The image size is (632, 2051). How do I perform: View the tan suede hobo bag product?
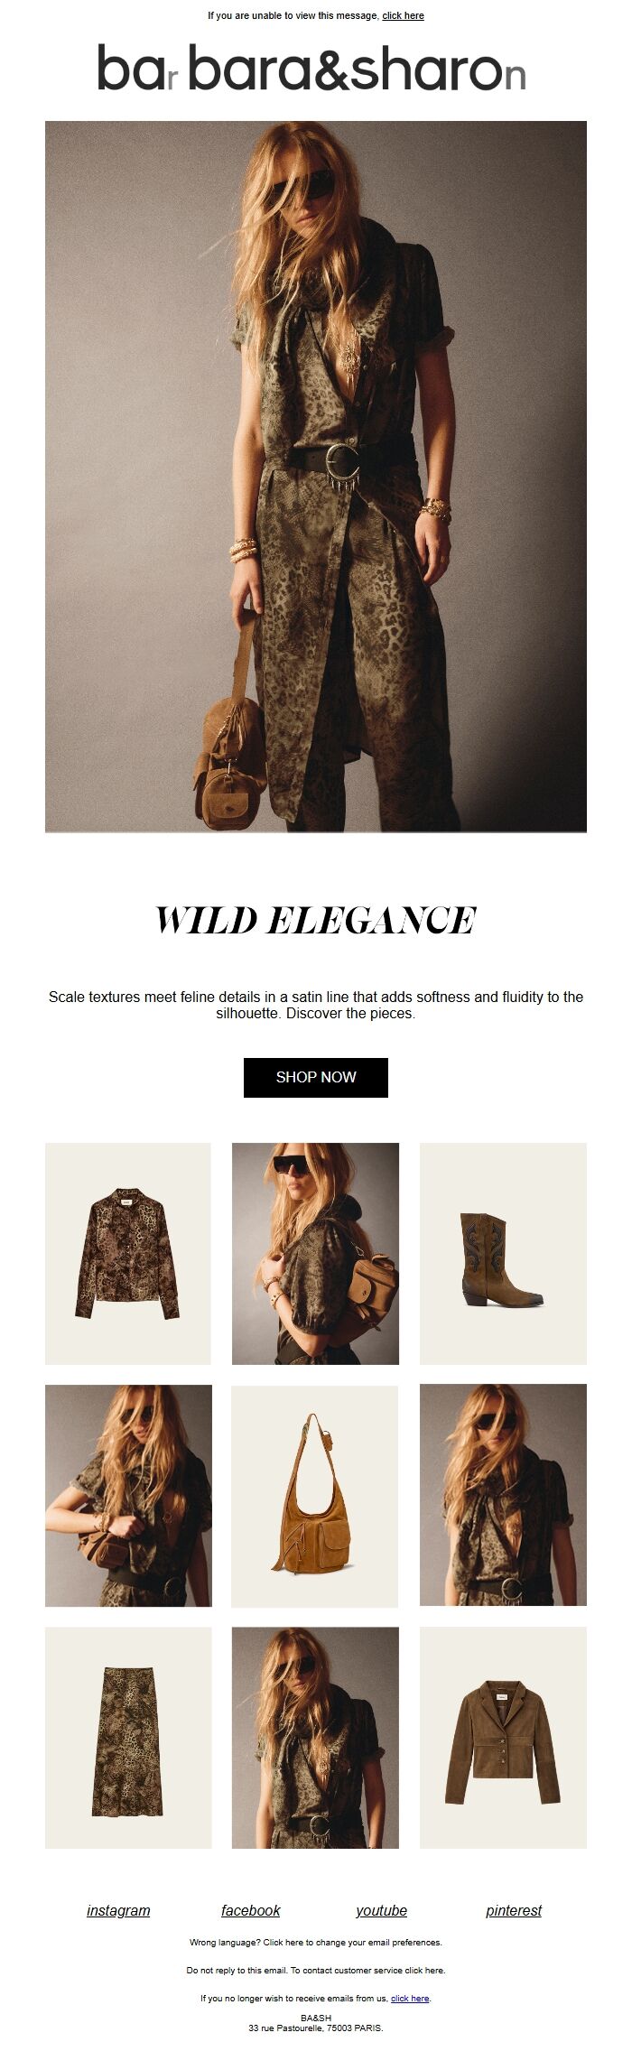[x=315, y=1496]
